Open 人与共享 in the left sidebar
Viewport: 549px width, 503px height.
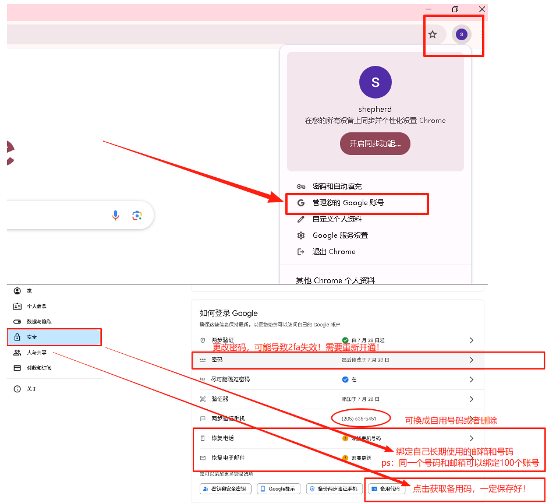(37, 353)
